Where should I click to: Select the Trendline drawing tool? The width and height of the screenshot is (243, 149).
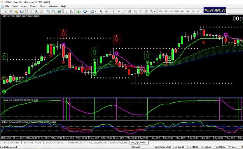pos(124,11)
